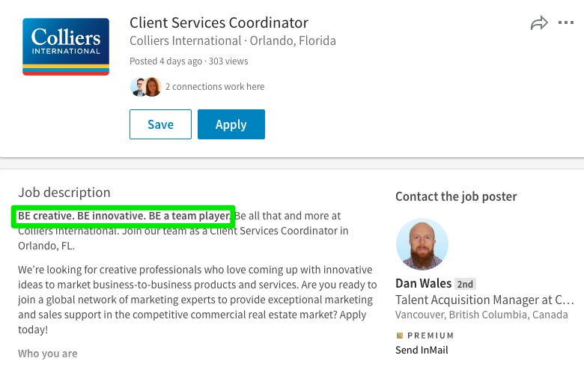Viewport: 584px width, 370px height.
Task: Click the Who you are subheading
Action: 48,354
